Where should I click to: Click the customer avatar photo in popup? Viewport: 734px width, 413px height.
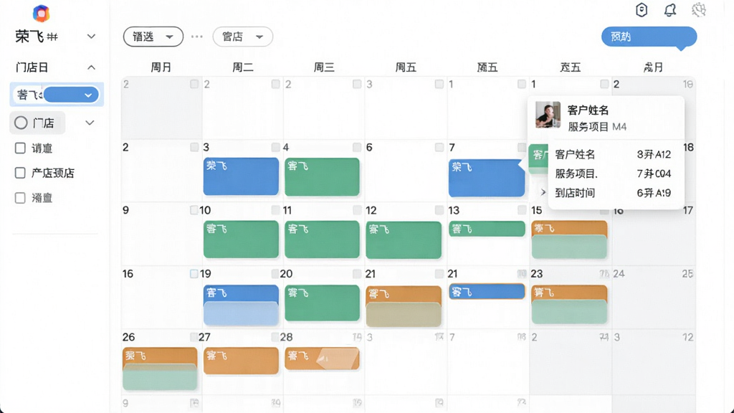pos(548,115)
